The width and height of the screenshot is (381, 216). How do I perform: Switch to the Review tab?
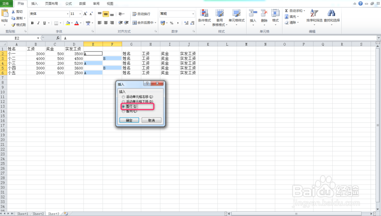[x=96, y=3]
